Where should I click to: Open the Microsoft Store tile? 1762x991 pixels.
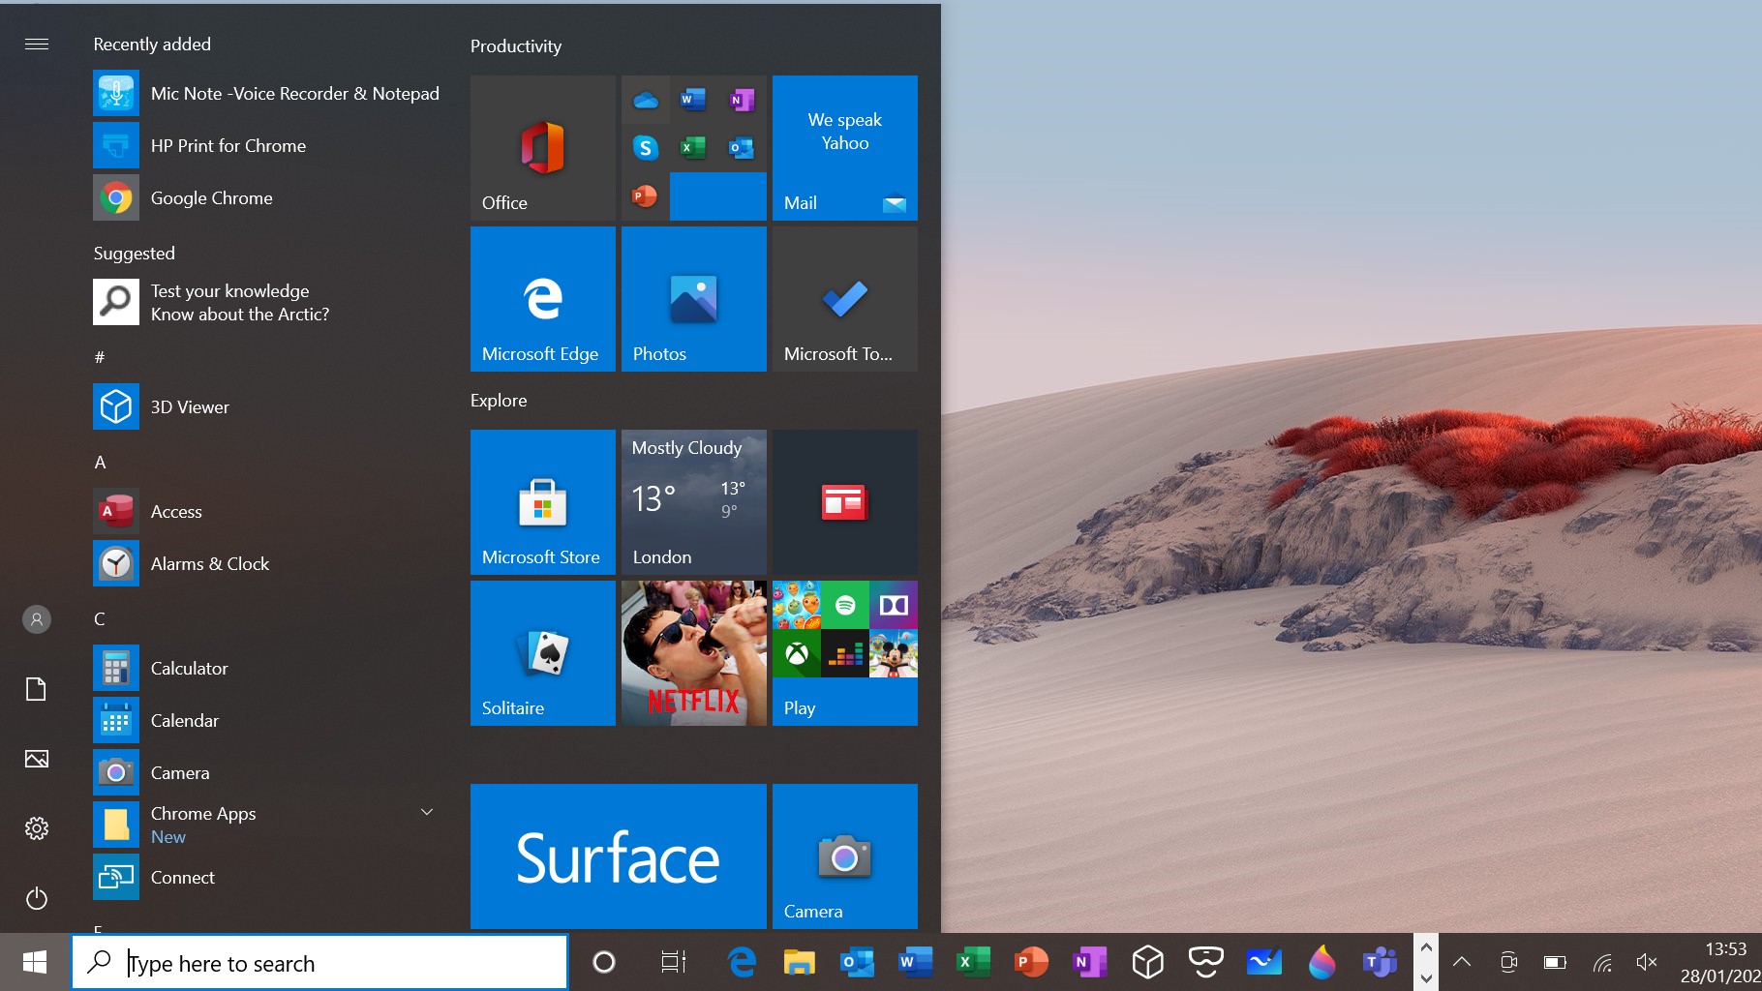pos(543,502)
